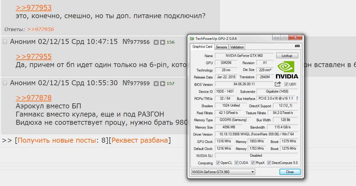Click post count number 156
The width and height of the screenshot is (356, 186).
[x=170, y=42]
